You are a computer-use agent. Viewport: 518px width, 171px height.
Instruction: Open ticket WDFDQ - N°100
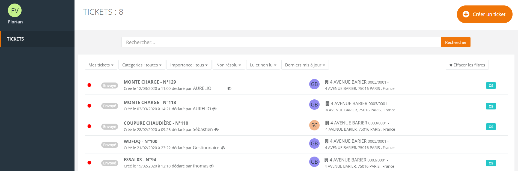tap(141, 141)
